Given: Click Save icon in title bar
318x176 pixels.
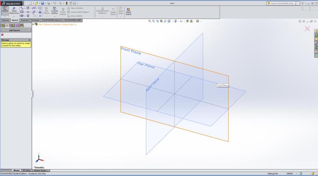Looking at the screenshot, I should tap(43, 3).
